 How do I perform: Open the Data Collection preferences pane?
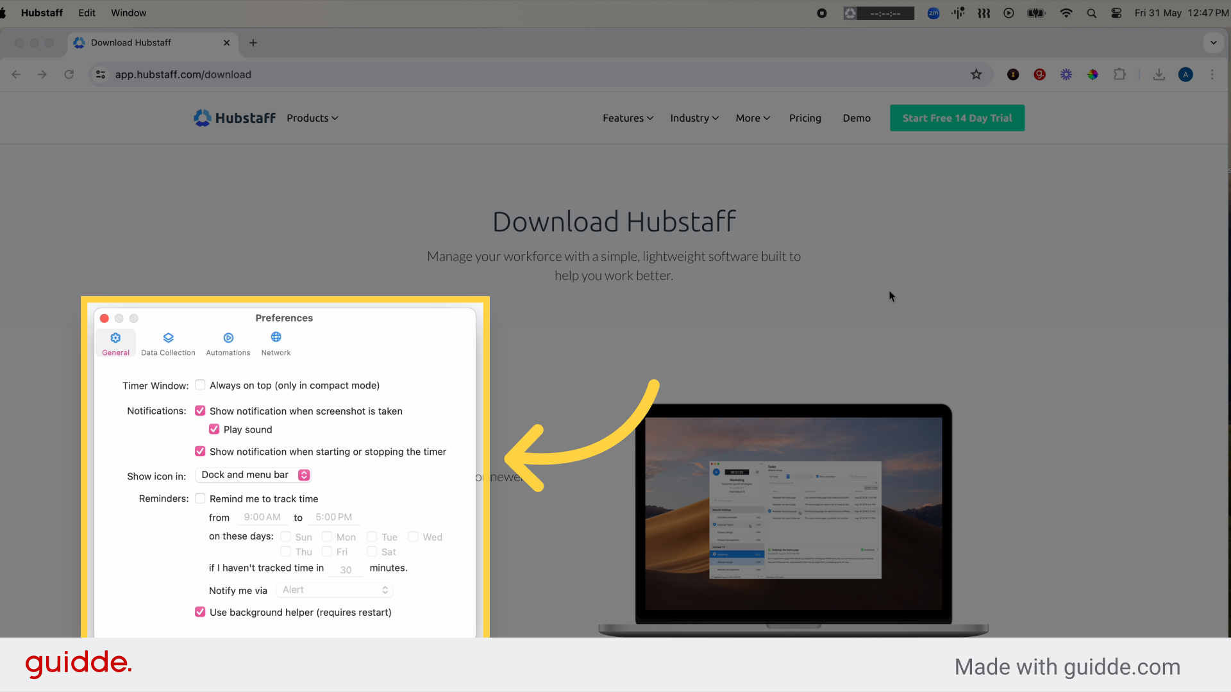[x=168, y=343]
